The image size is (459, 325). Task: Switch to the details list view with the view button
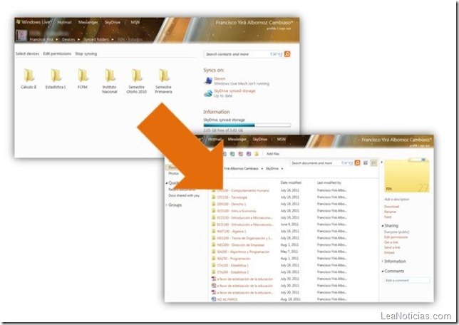click(373, 162)
